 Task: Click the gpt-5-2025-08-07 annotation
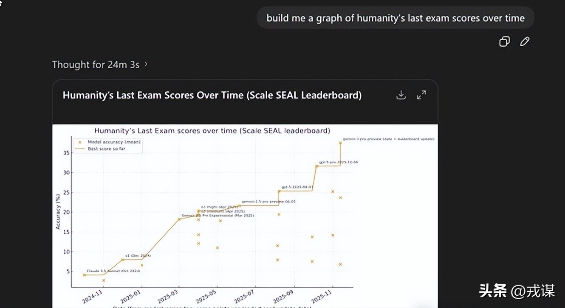coord(297,187)
